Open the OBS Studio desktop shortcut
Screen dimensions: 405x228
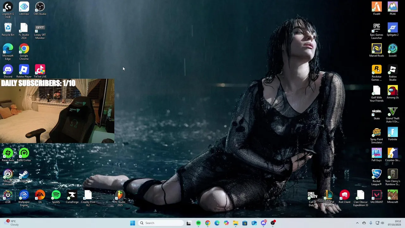pos(40,9)
